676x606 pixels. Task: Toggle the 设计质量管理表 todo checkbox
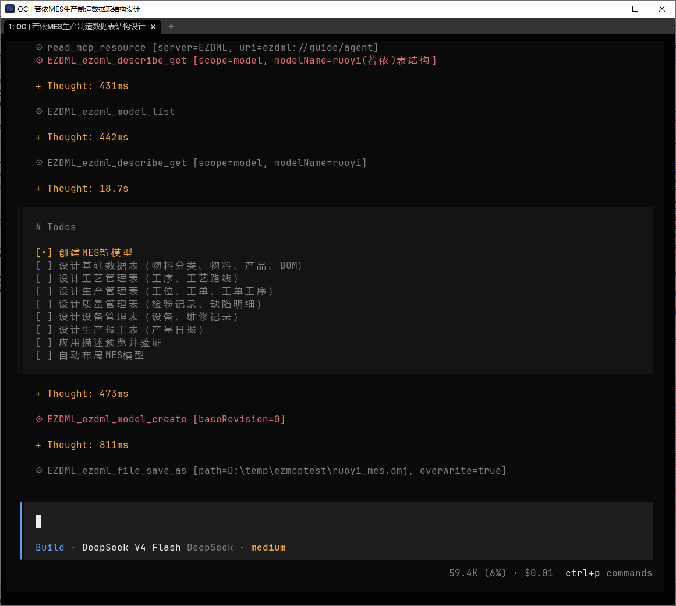click(44, 304)
